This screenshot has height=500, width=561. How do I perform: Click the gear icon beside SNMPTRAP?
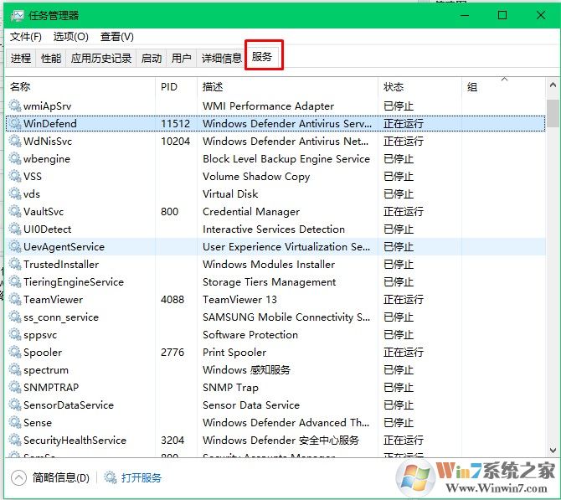(15, 387)
